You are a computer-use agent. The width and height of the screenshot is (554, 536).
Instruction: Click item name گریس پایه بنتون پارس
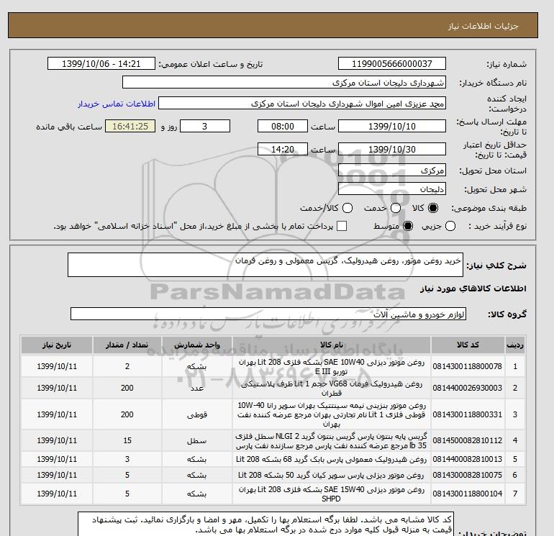332,440
